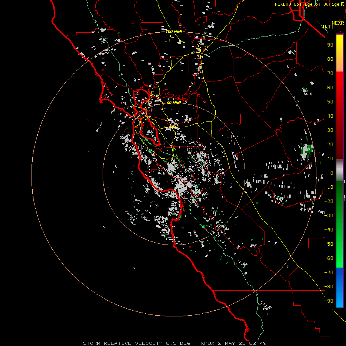Click the 70 value on velocity scale
The image size is (346, 346).
coord(330,73)
